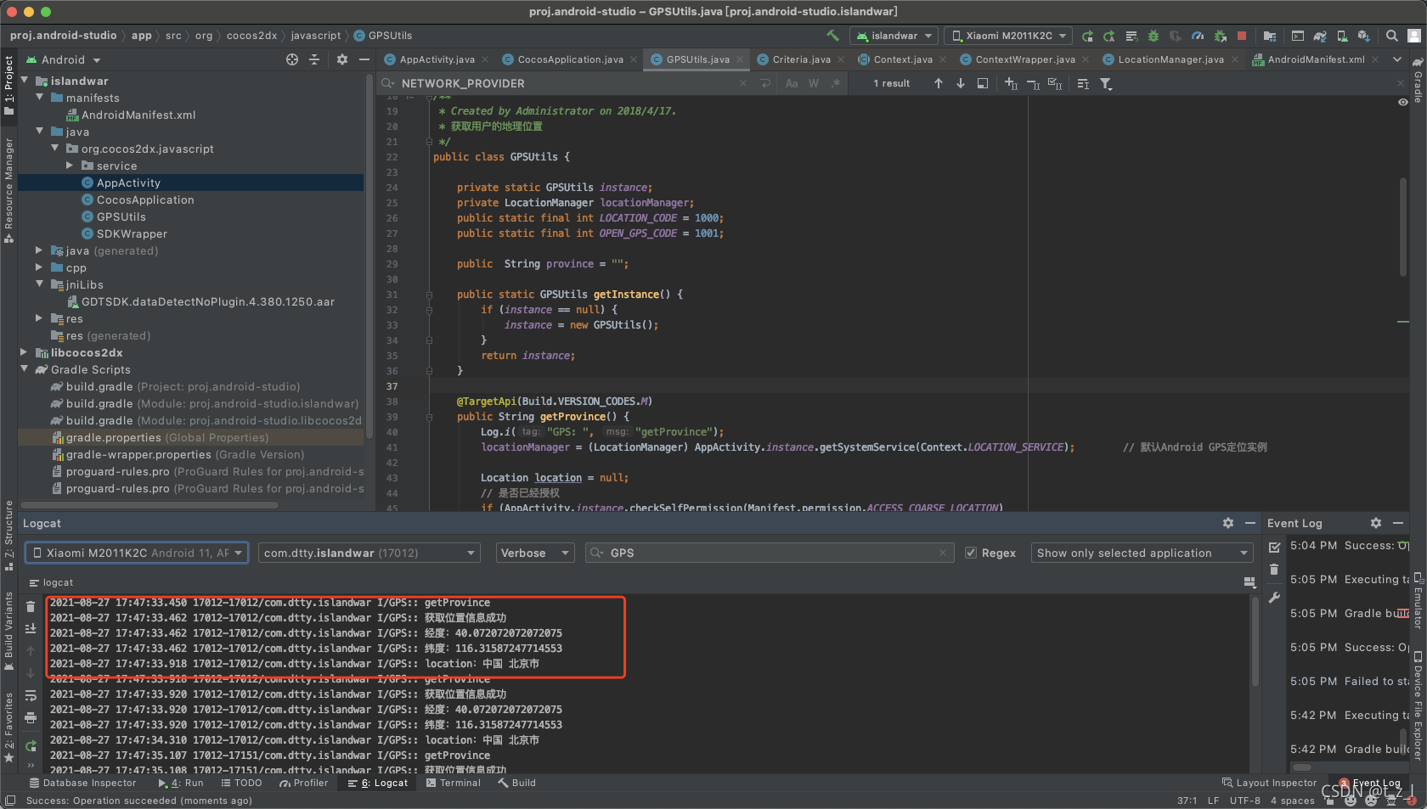Click Collapse All icon in Project panel
The image size is (1427, 809).
pyautogui.click(x=314, y=59)
